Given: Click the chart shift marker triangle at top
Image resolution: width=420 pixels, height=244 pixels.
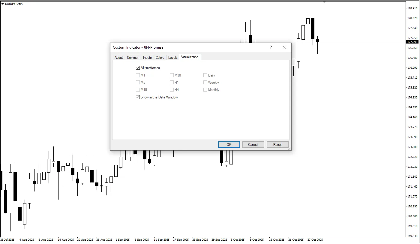Looking at the screenshot, I should 324,2.
